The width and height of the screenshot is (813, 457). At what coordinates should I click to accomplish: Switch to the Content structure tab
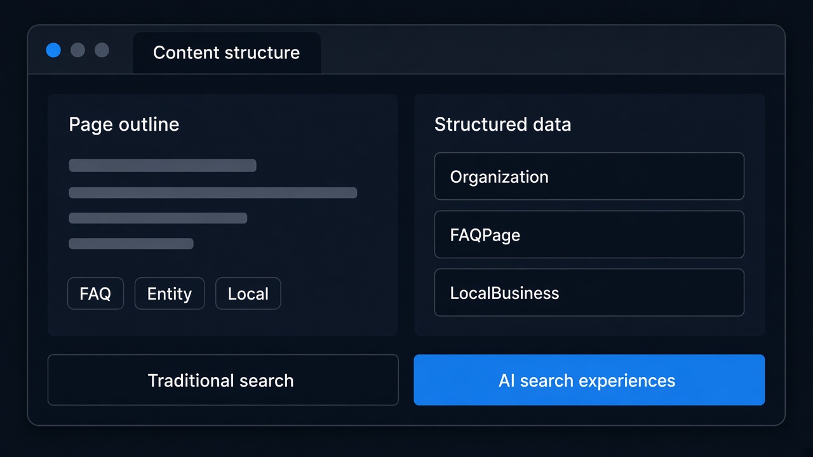227,53
